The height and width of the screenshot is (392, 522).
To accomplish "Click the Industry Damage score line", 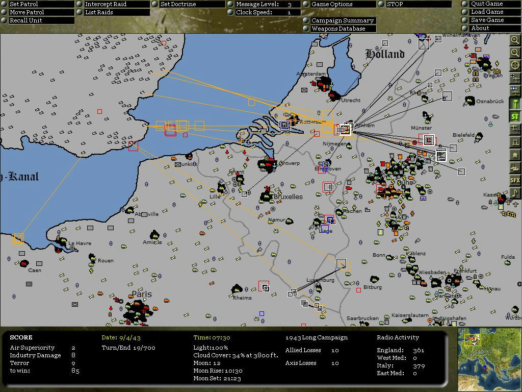I will (x=43, y=355).
